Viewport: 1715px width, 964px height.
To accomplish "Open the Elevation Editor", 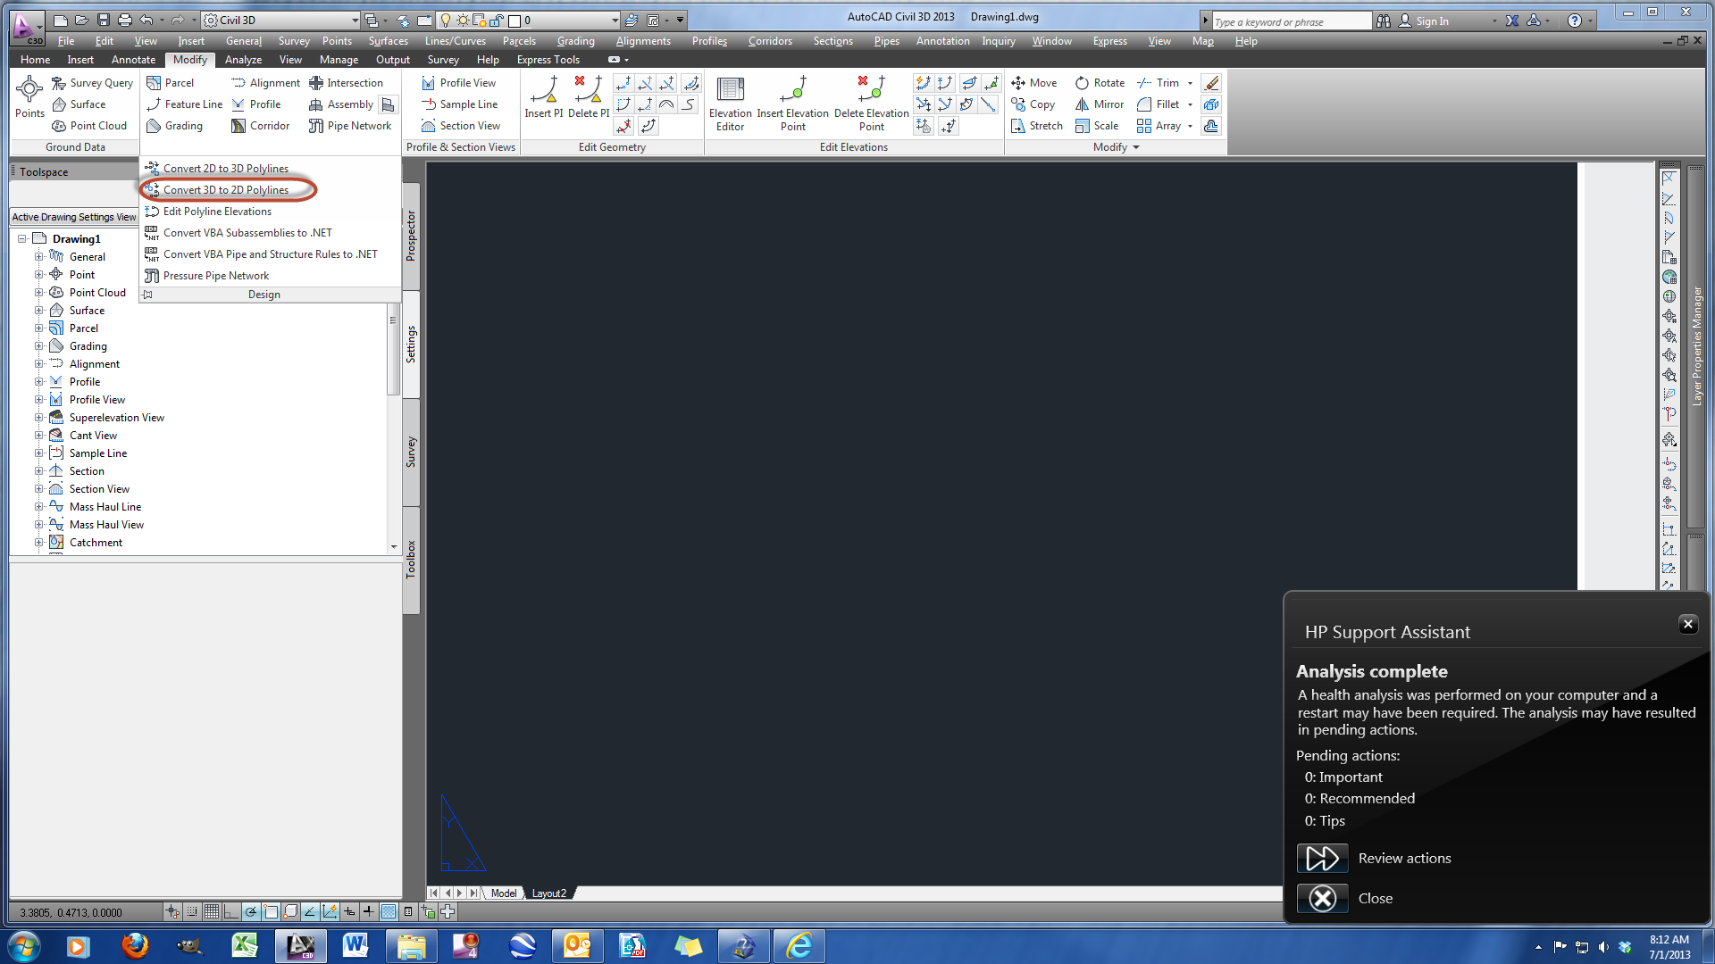I will [x=731, y=104].
